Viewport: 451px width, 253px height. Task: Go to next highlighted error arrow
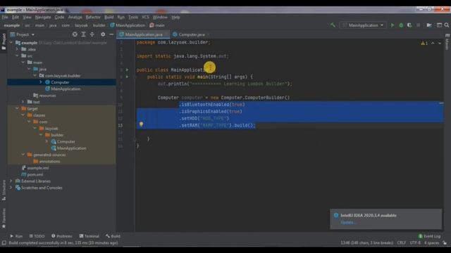[440, 44]
